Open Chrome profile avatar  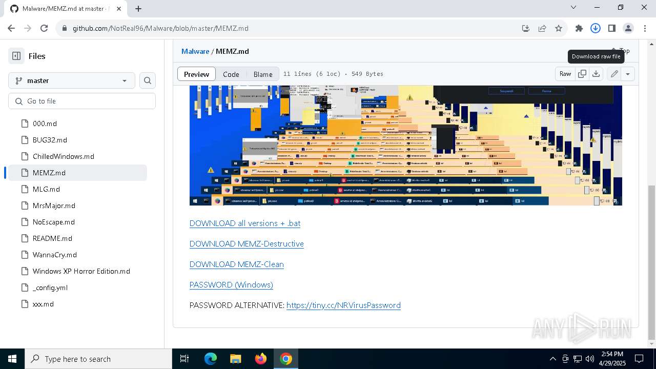(x=628, y=28)
